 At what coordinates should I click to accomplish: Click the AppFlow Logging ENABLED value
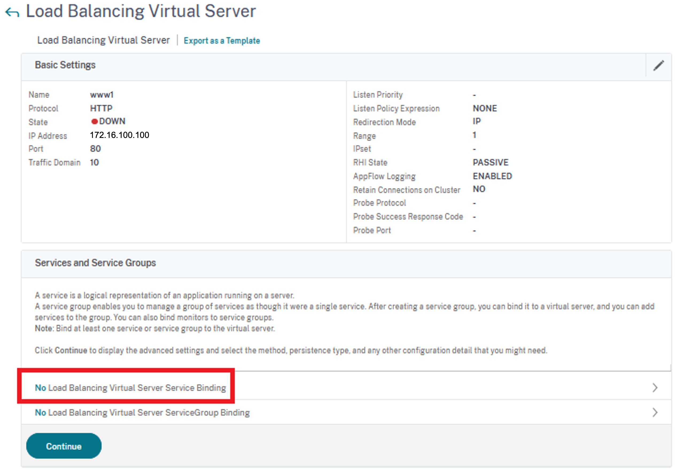[492, 176]
